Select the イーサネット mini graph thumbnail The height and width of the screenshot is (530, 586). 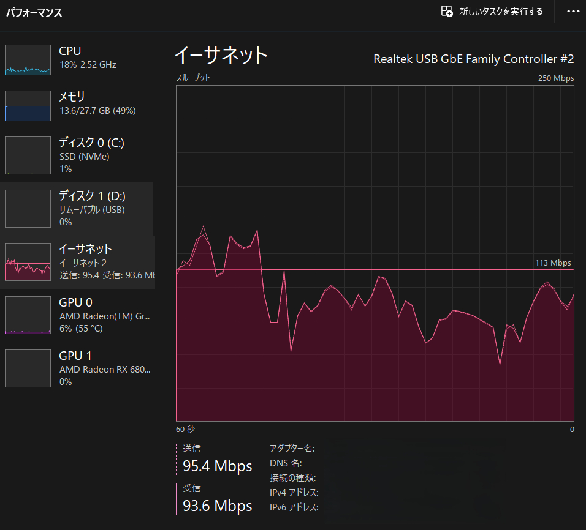click(x=28, y=262)
